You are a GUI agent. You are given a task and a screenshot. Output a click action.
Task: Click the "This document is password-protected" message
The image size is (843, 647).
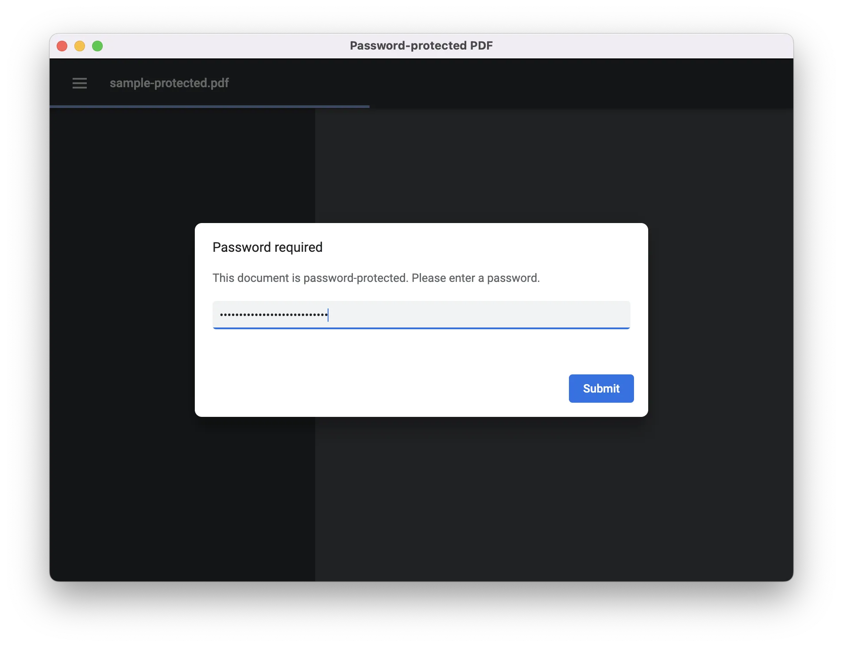click(376, 278)
